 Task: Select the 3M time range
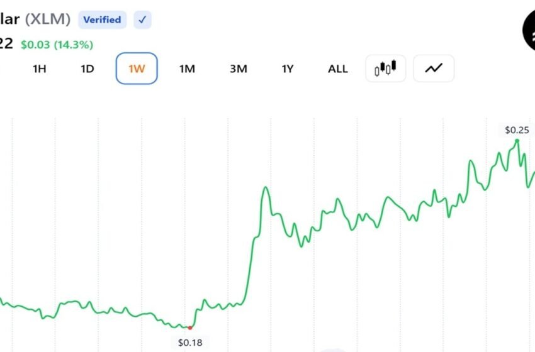coord(239,69)
